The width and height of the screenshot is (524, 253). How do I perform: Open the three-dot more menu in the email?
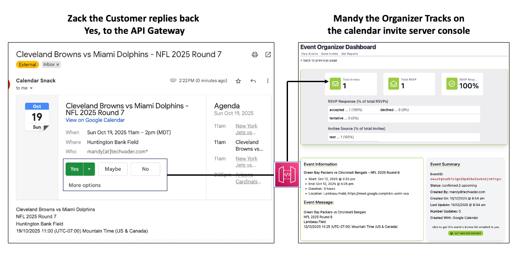[268, 81]
